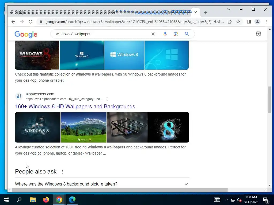The height and width of the screenshot is (205, 274).
Task: Click the forward navigation arrow
Action: point(22,22)
